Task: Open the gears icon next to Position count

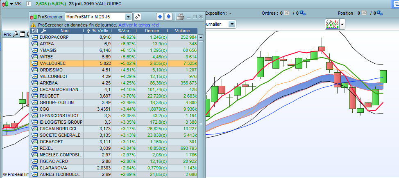Action: (379, 13)
